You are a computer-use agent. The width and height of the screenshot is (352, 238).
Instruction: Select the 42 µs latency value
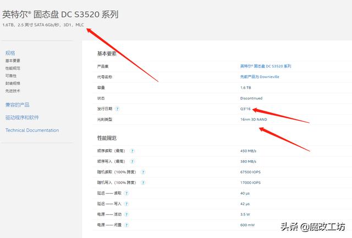tap(245, 204)
